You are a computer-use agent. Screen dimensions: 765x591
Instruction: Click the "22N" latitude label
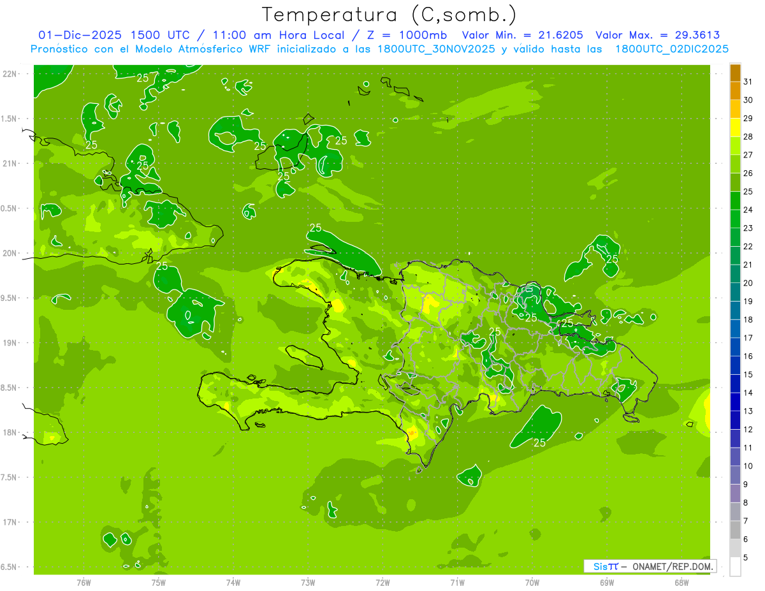pos(10,73)
